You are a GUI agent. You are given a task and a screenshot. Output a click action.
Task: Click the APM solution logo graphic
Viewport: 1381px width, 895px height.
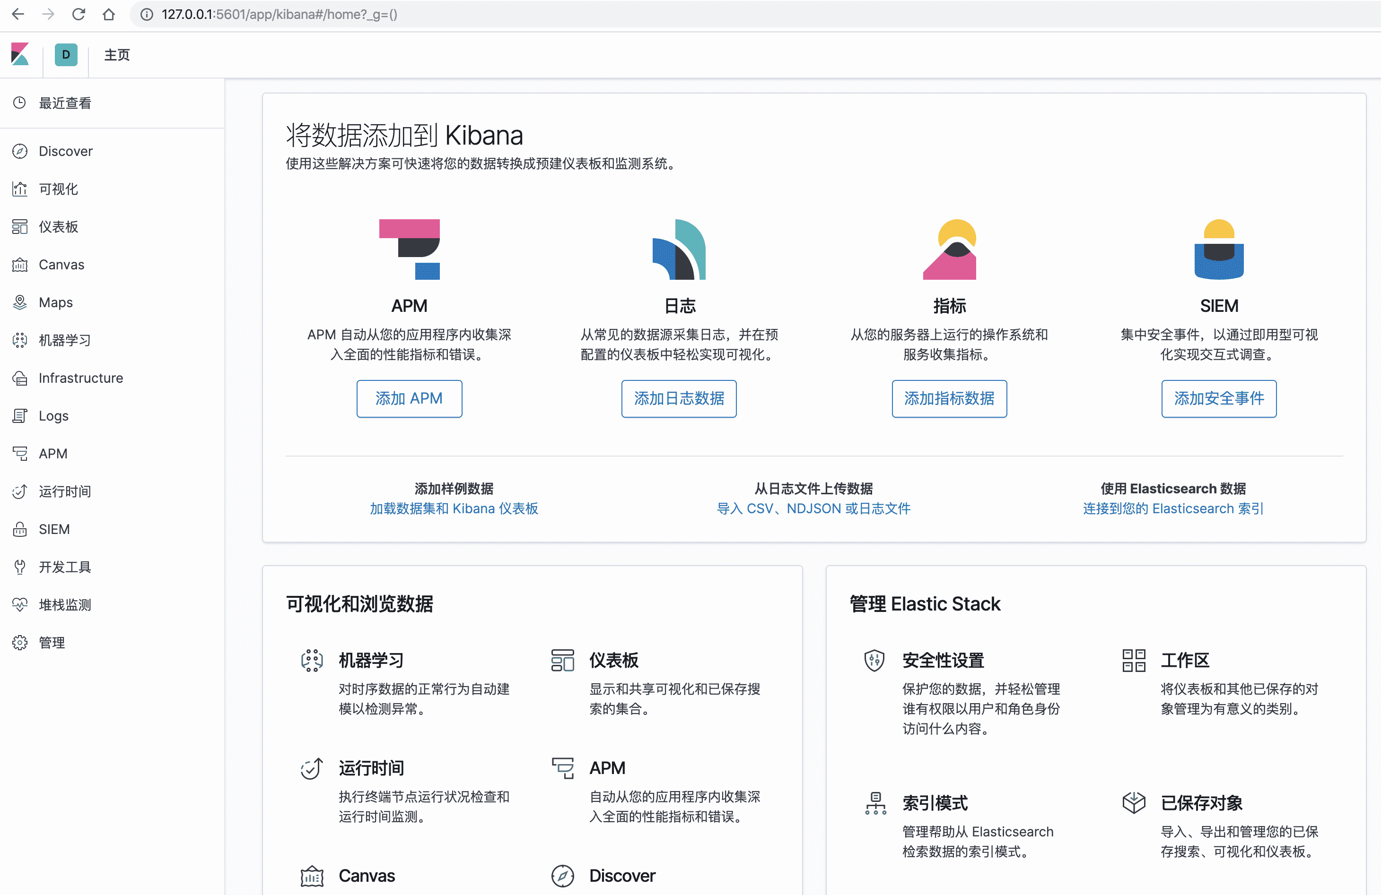410,249
